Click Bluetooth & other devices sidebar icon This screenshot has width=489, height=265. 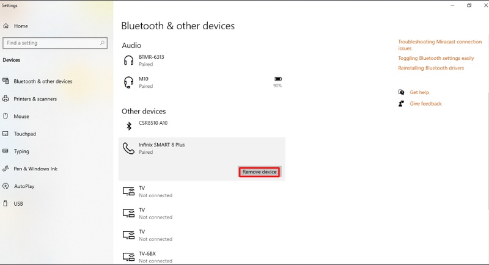point(6,81)
